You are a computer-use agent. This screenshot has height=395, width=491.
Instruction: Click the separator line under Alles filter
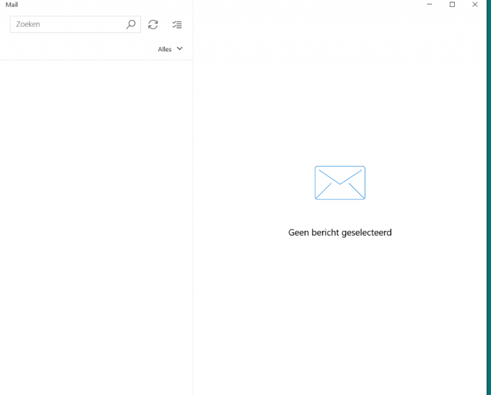pyautogui.click(x=96, y=60)
